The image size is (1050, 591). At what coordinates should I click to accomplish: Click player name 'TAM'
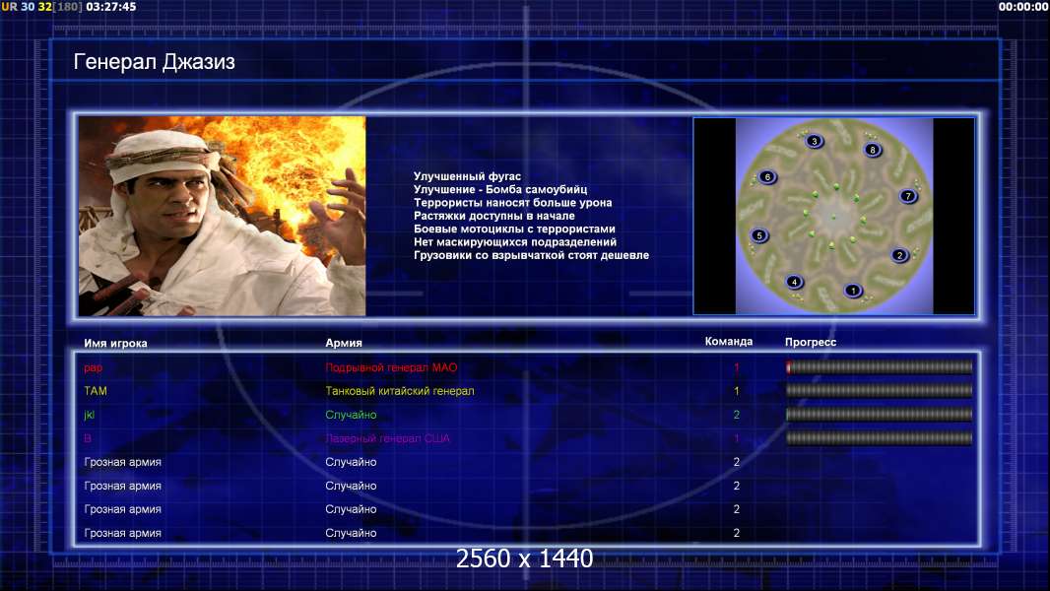point(96,391)
